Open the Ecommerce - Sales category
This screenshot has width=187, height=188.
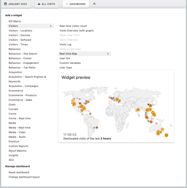tap(20, 100)
